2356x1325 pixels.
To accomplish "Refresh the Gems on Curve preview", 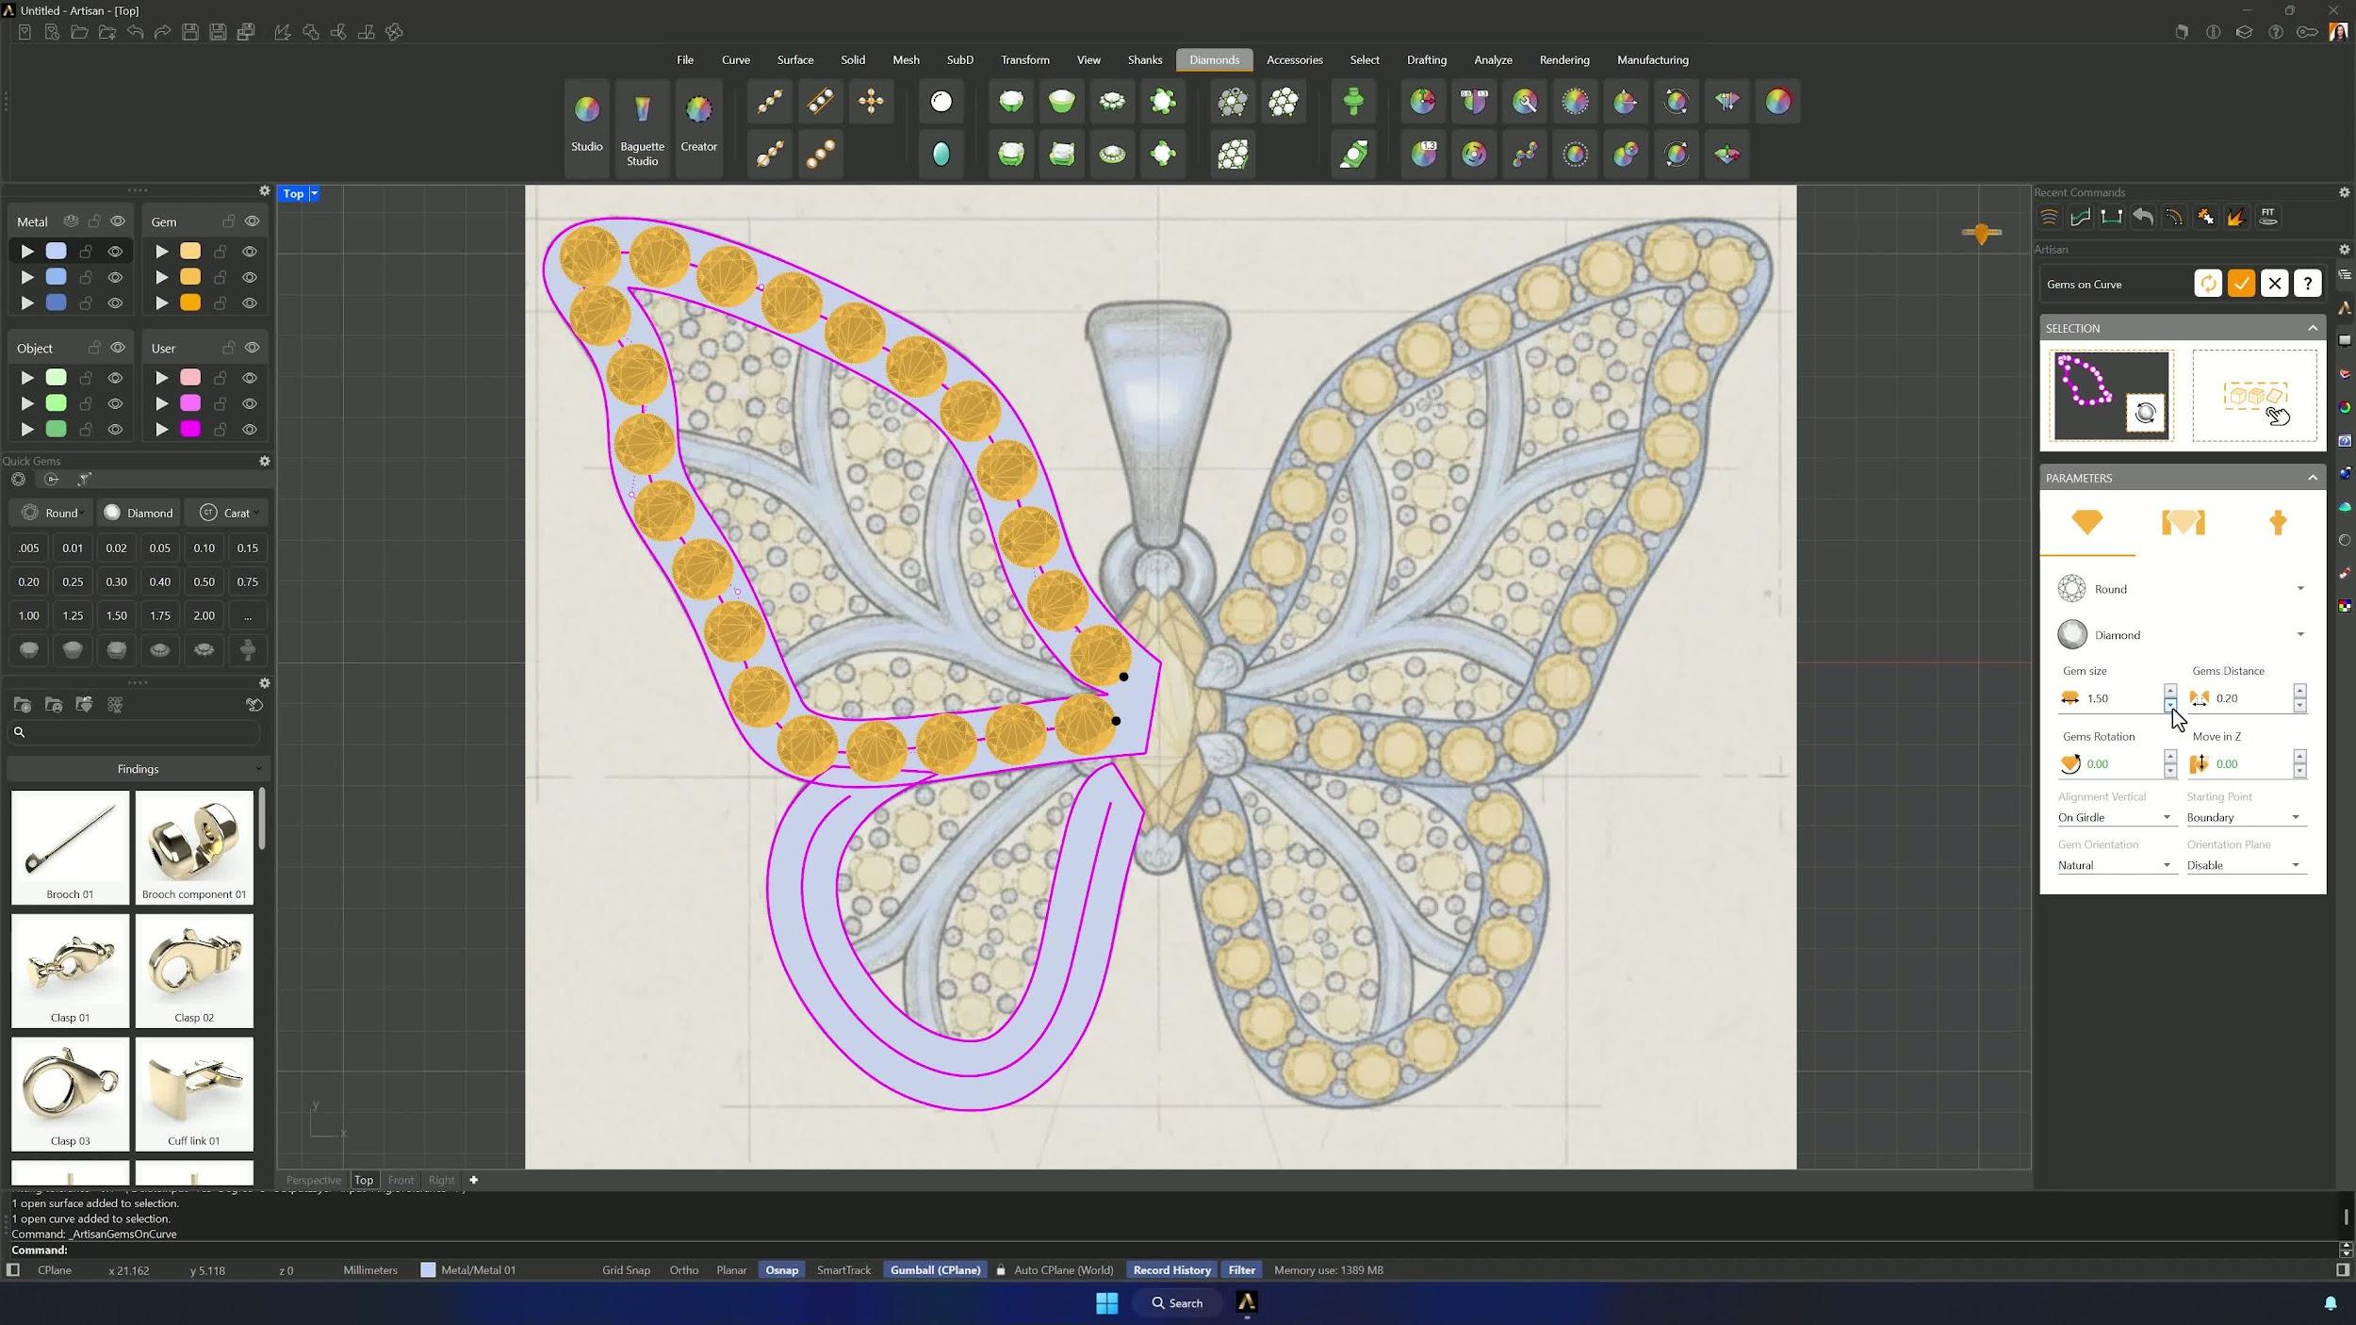I will coord(2208,284).
